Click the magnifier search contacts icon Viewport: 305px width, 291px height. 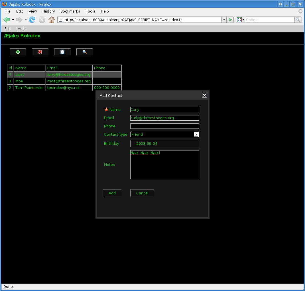[85, 52]
